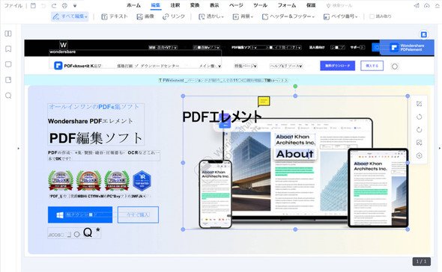442x272 pixels.
Task: Select the 画像 add-image tool
Action: tap(145, 16)
